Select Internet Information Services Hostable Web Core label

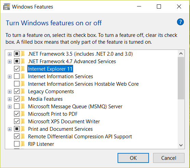tap(83, 84)
